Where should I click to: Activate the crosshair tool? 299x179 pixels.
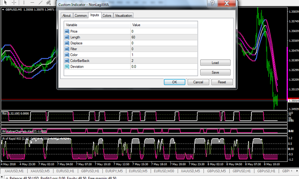pyautogui.click(x=14, y=3)
